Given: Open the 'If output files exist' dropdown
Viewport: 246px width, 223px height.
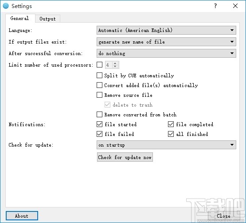Looking at the screenshot, I should (166, 42).
